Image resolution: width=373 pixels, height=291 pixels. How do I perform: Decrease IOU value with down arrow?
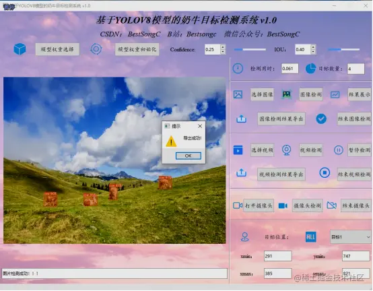click(313, 52)
